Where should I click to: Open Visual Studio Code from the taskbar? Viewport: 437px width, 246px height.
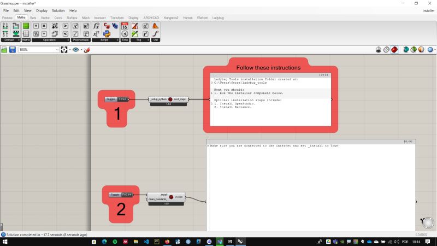coord(146,242)
